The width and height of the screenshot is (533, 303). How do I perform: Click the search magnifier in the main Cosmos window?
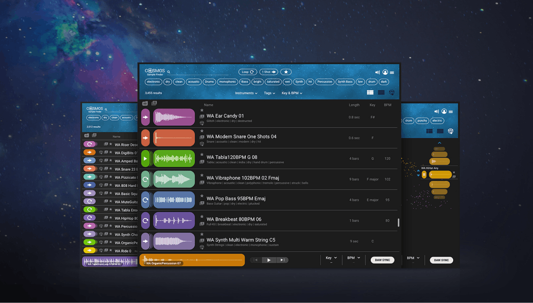[168, 72]
